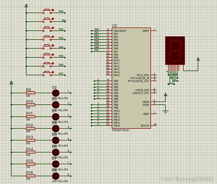Click the R9 reference label
Viewport: 217px width, 184px height.
point(29,90)
